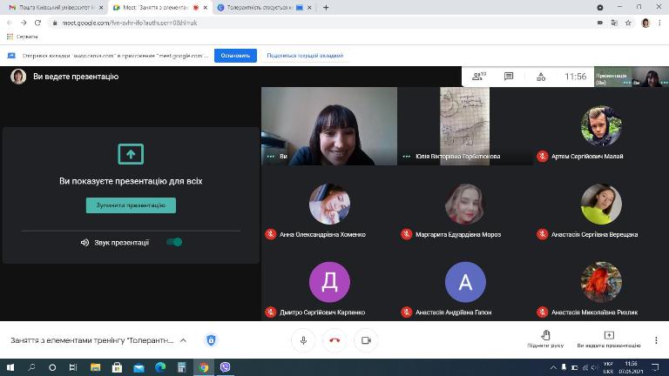Click the meeting title 'Заняття з елементами тренінгу'
669x376 pixels.
coord(92,340)
